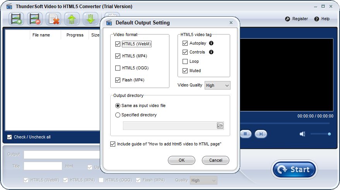Click the Help question mark icon
Image resolution: width=340 pixels, height=190 pixels.
coord(316,19)
